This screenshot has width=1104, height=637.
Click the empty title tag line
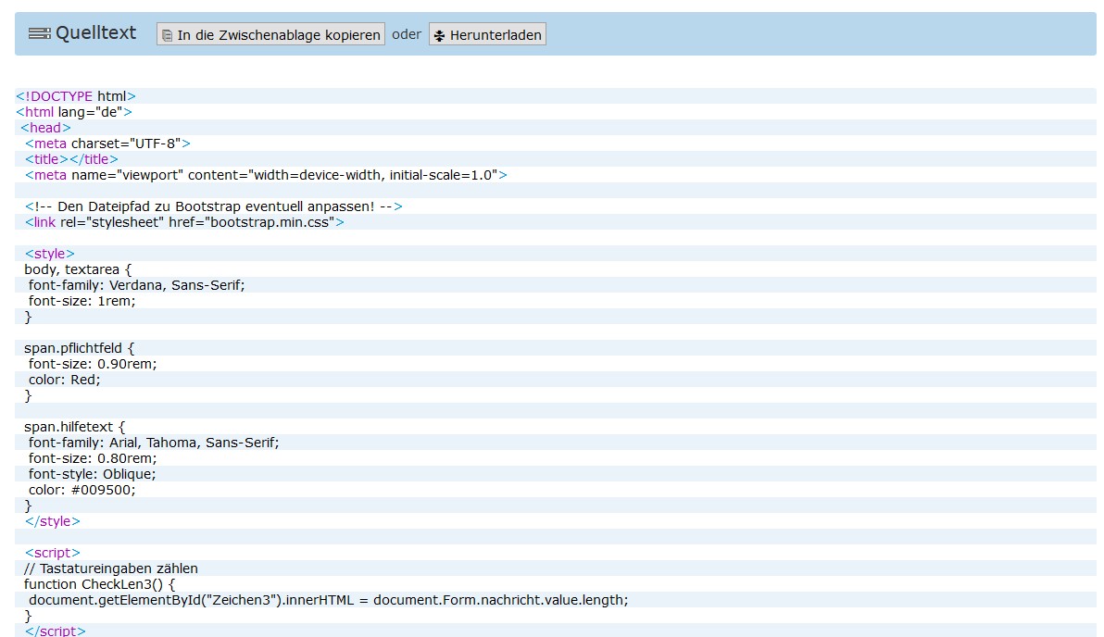(x=72, y=159)
